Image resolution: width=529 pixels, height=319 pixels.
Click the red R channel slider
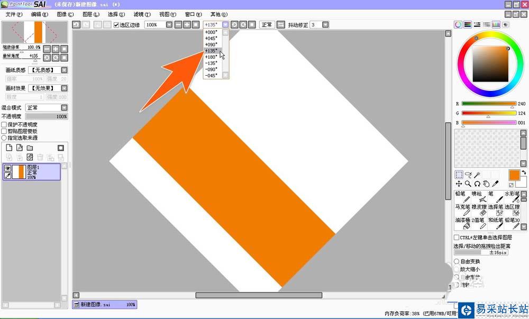click(489, 104)
